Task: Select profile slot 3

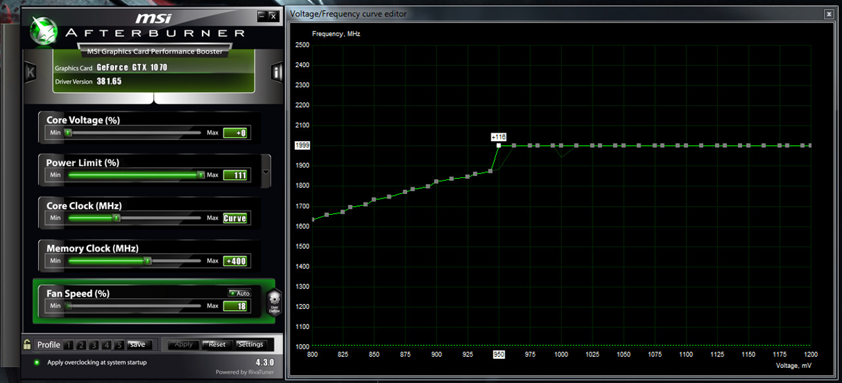Action: pyautogui.click(x=94, y=345)
